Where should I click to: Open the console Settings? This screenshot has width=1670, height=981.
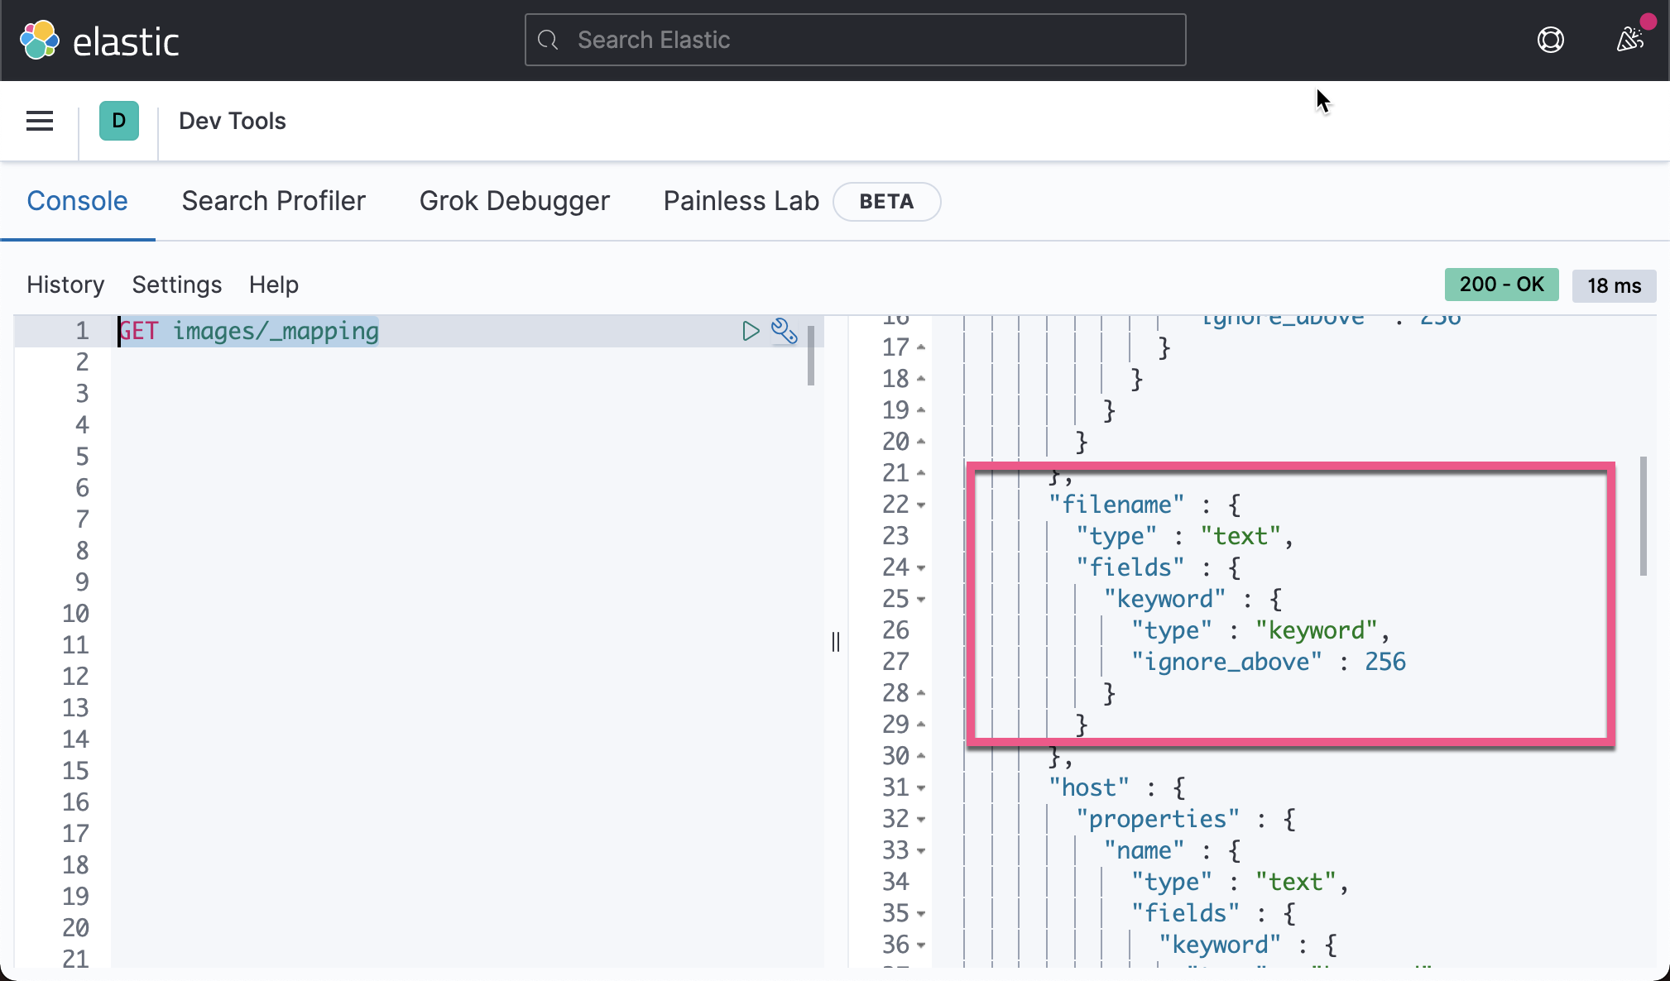pyautogui.click(x=176, y=285)
